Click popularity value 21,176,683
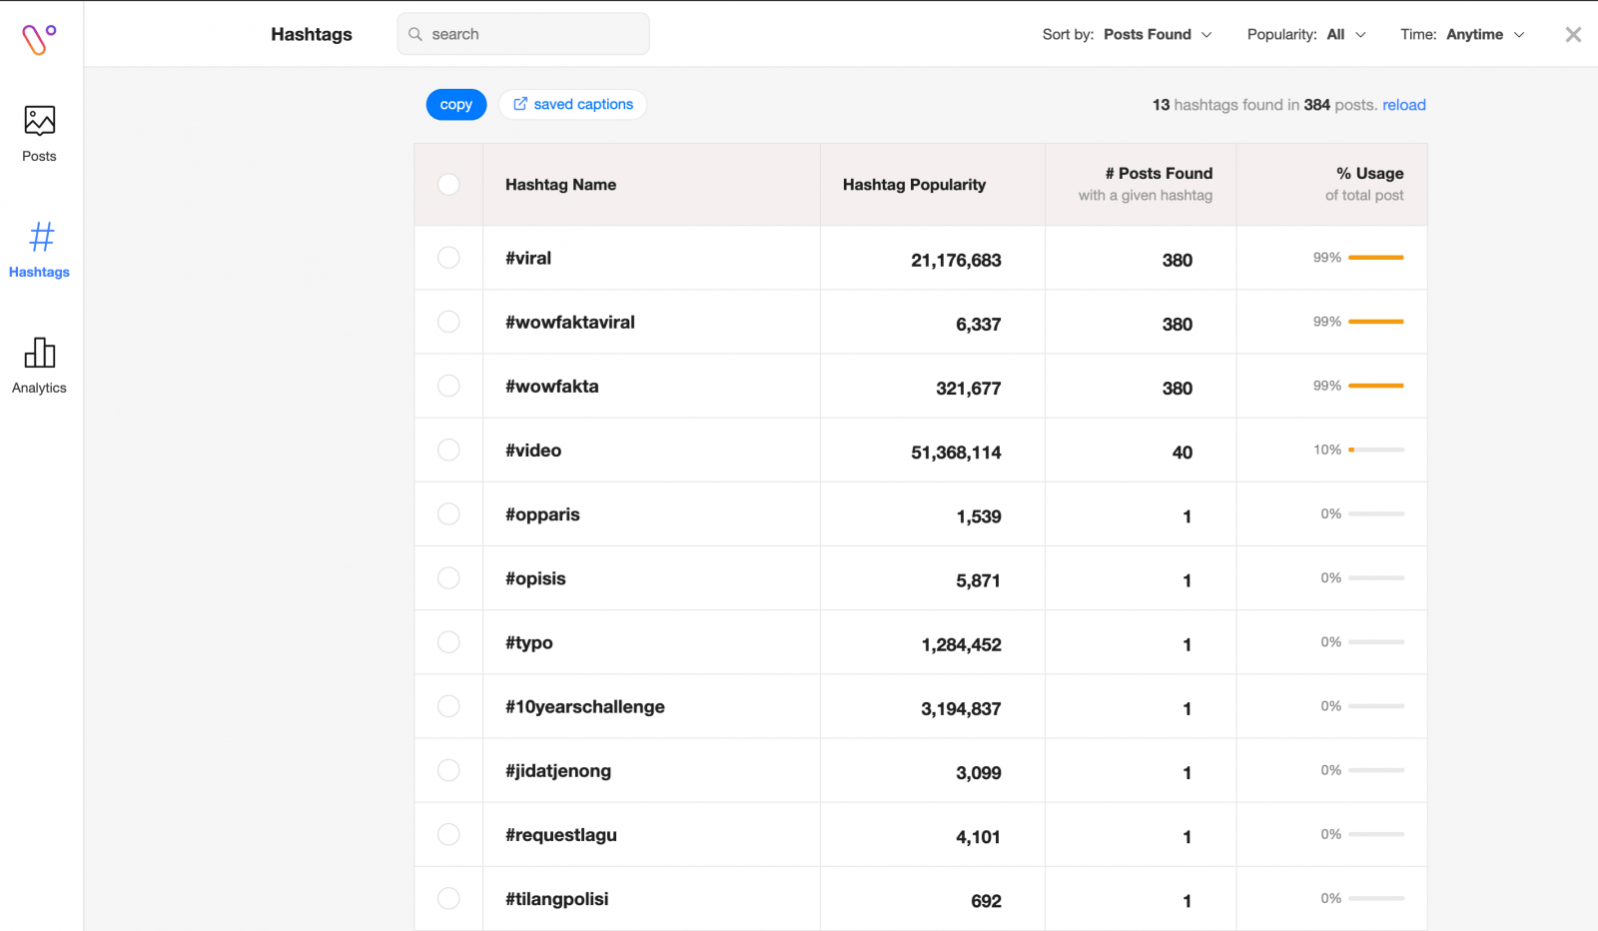This screenshot has height=931, width=1598. tap(956, 261)
